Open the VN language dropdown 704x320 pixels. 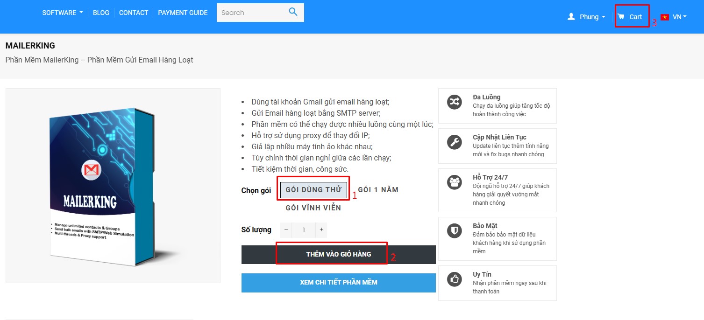coord(679,17)
